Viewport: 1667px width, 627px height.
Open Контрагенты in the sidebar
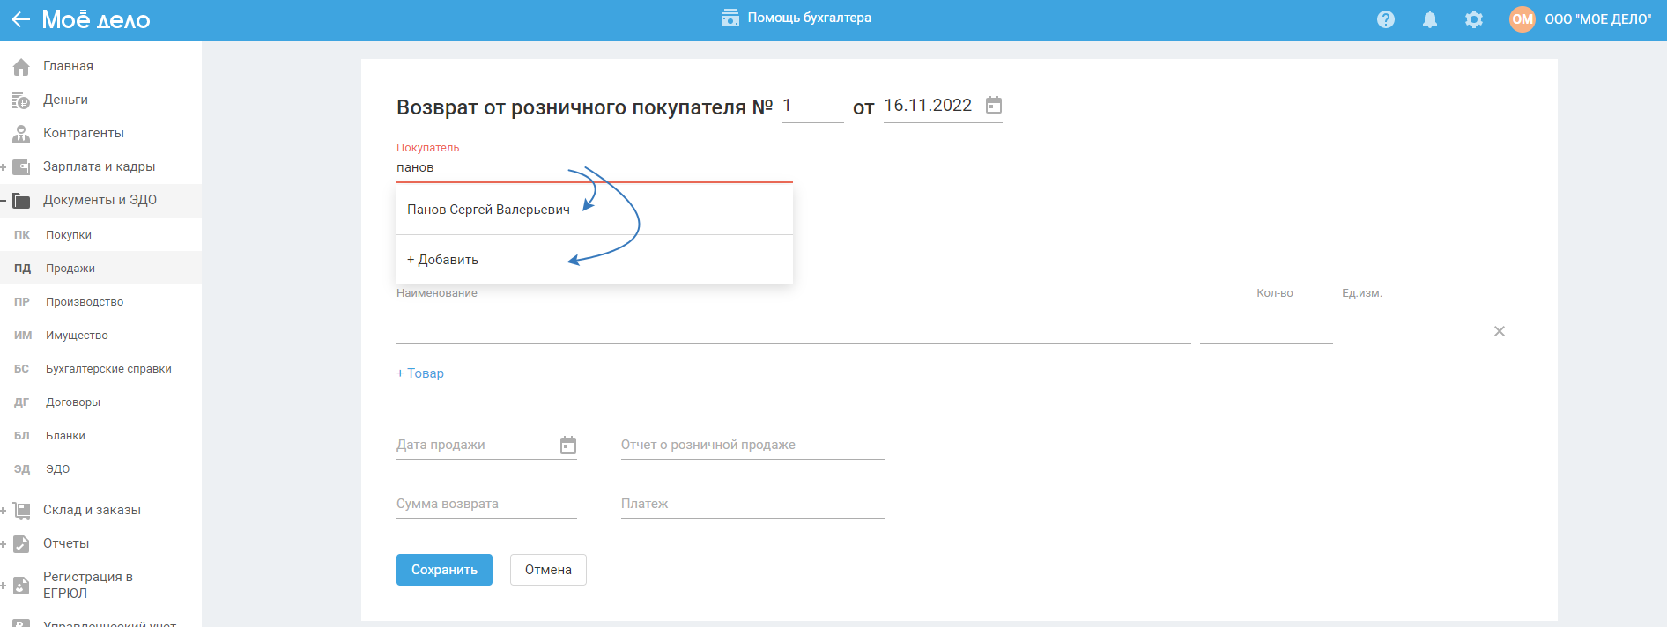(84, 133)
